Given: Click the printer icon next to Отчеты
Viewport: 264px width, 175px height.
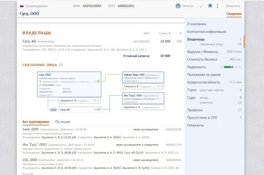Looking at the screenshot, I should click(178, 6).
